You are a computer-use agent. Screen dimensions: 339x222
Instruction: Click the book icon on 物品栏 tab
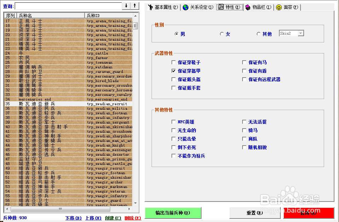coord(248,7)
